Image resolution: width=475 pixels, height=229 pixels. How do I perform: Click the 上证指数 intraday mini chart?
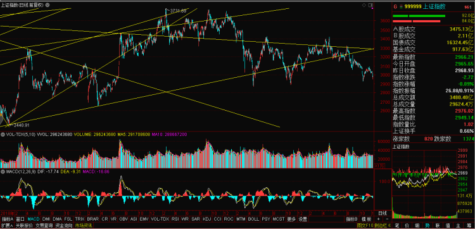coord(424,183)
